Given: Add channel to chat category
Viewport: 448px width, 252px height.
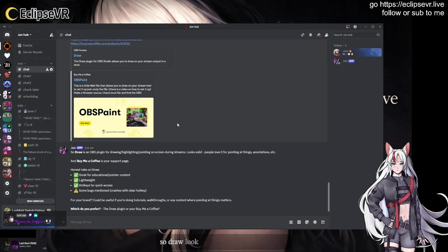Looking at the screenshot, I should [51, 64].
